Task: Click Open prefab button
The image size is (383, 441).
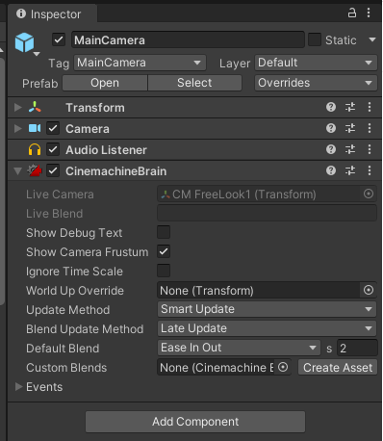Action: pos(105,83)
